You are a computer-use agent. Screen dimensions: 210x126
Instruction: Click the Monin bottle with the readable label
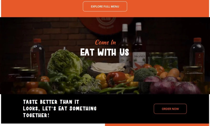pos(139,45)
